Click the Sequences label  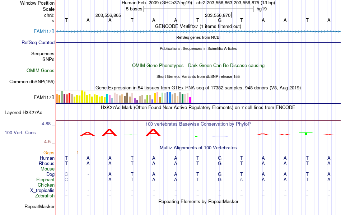tap(43, 53)
